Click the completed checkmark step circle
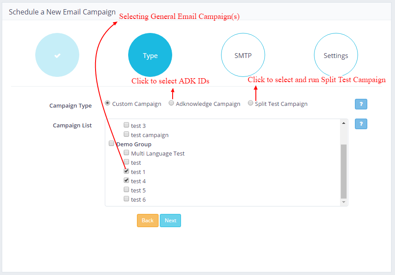This screenshot has width=395, height=275. coord(57,55)
